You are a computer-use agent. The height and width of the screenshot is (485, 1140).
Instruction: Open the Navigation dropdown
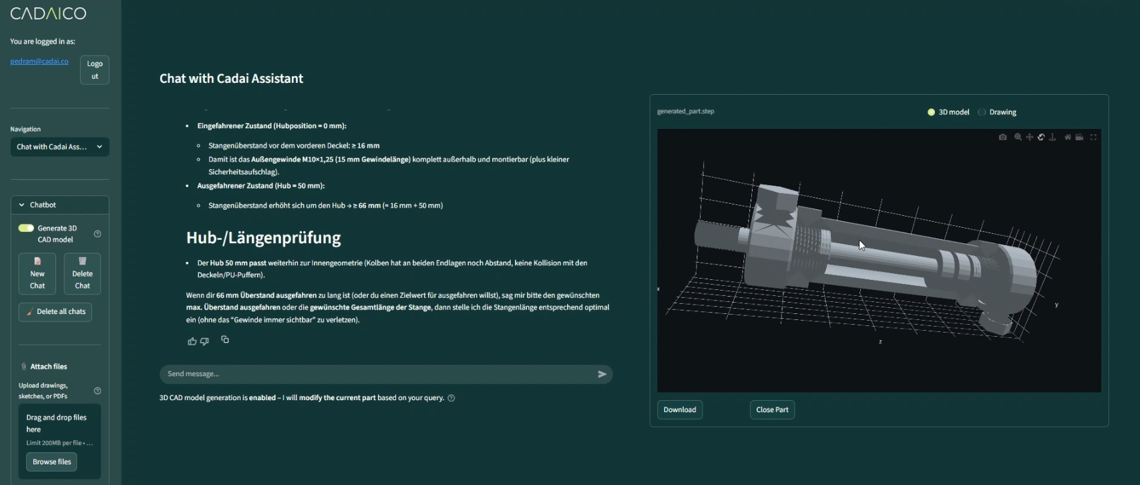pos(60,147)
